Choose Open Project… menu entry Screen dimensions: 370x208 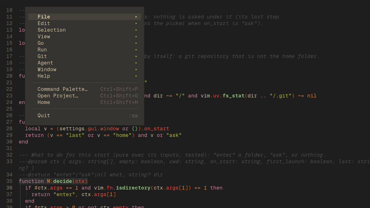[x=84, y=96]
